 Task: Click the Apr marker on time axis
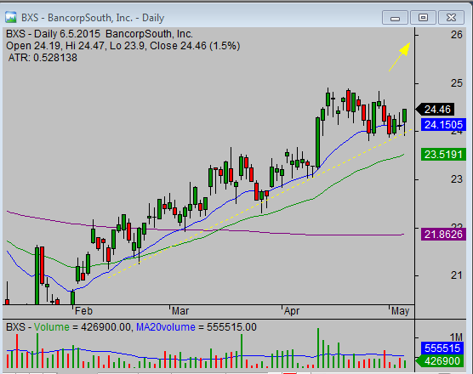click(292, 311)
